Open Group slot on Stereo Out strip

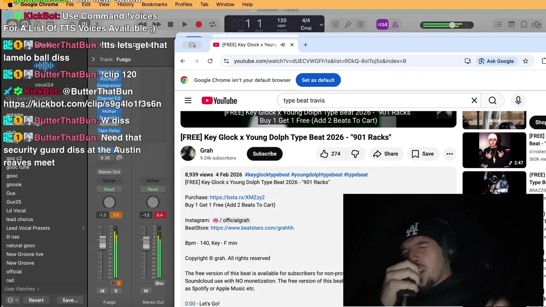(153, 181)
